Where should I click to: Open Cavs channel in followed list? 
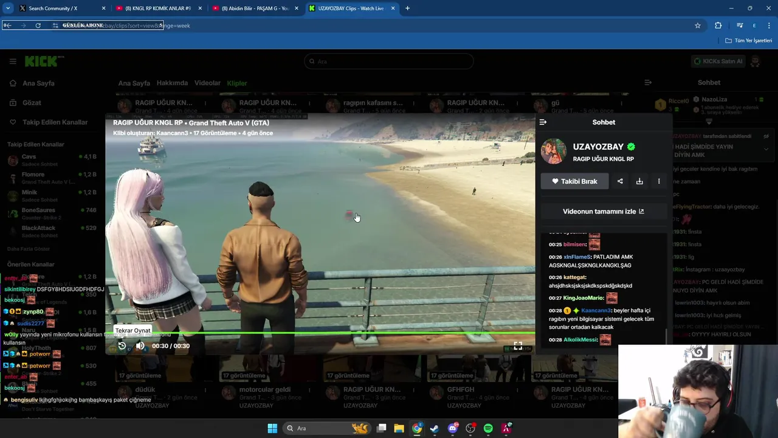(52, 160)
